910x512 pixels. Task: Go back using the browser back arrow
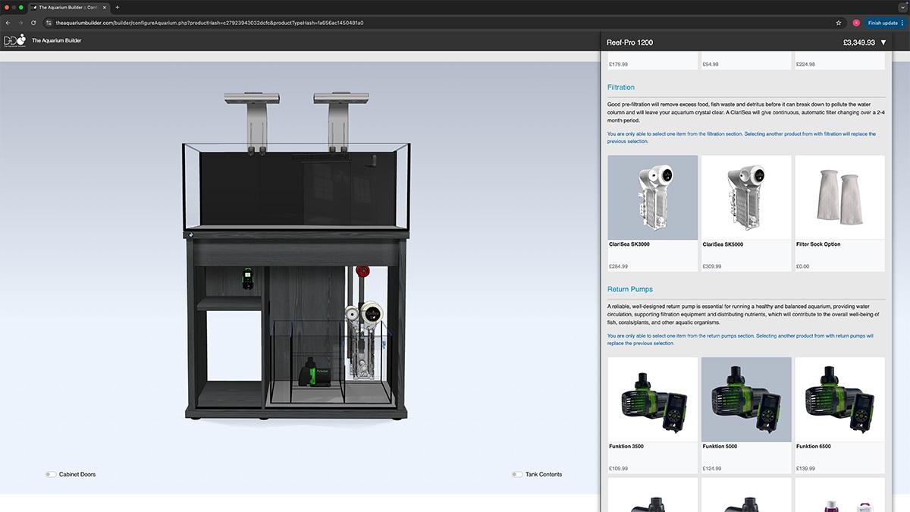tap(8, 23)
